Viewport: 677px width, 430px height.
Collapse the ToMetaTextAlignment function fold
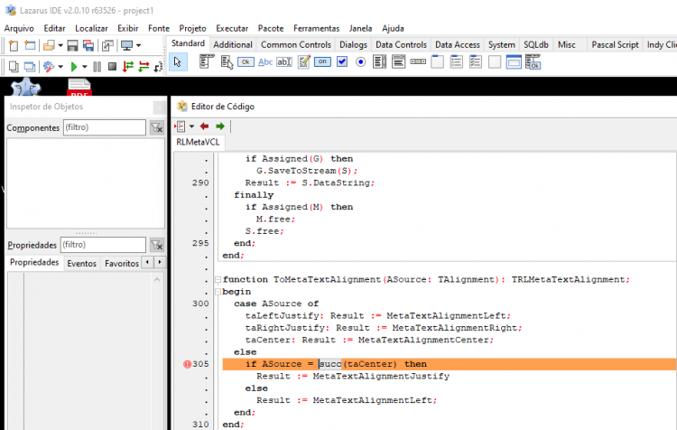(x=218, y=280)
